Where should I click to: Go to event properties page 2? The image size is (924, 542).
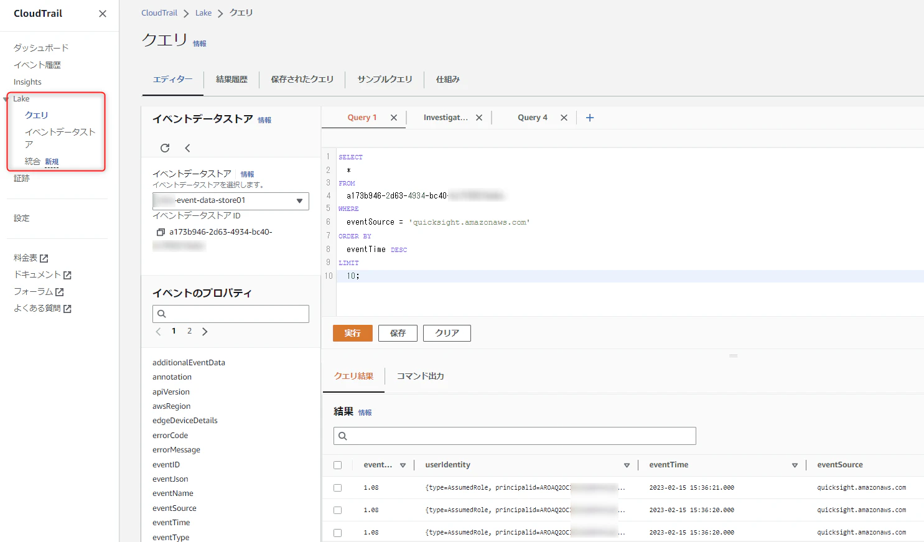(x=190, y=331)
